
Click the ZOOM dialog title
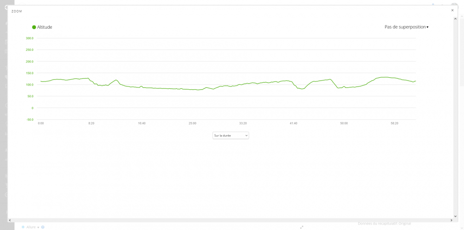17,11
